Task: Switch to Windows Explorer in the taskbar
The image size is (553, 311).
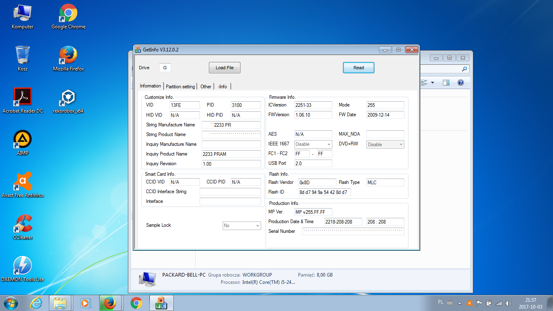Action: click(x=60, y=302)
